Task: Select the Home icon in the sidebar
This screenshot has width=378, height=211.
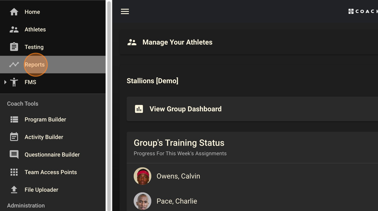Action: coord(13,11)
